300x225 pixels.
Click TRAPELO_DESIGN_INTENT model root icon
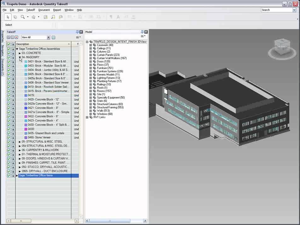pyautogui.click(x=91, y=42)
